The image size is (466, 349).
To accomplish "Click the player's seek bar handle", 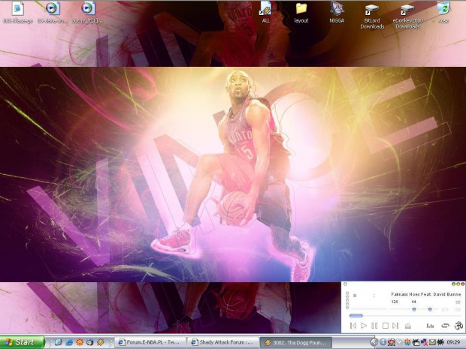I will 356,315.
